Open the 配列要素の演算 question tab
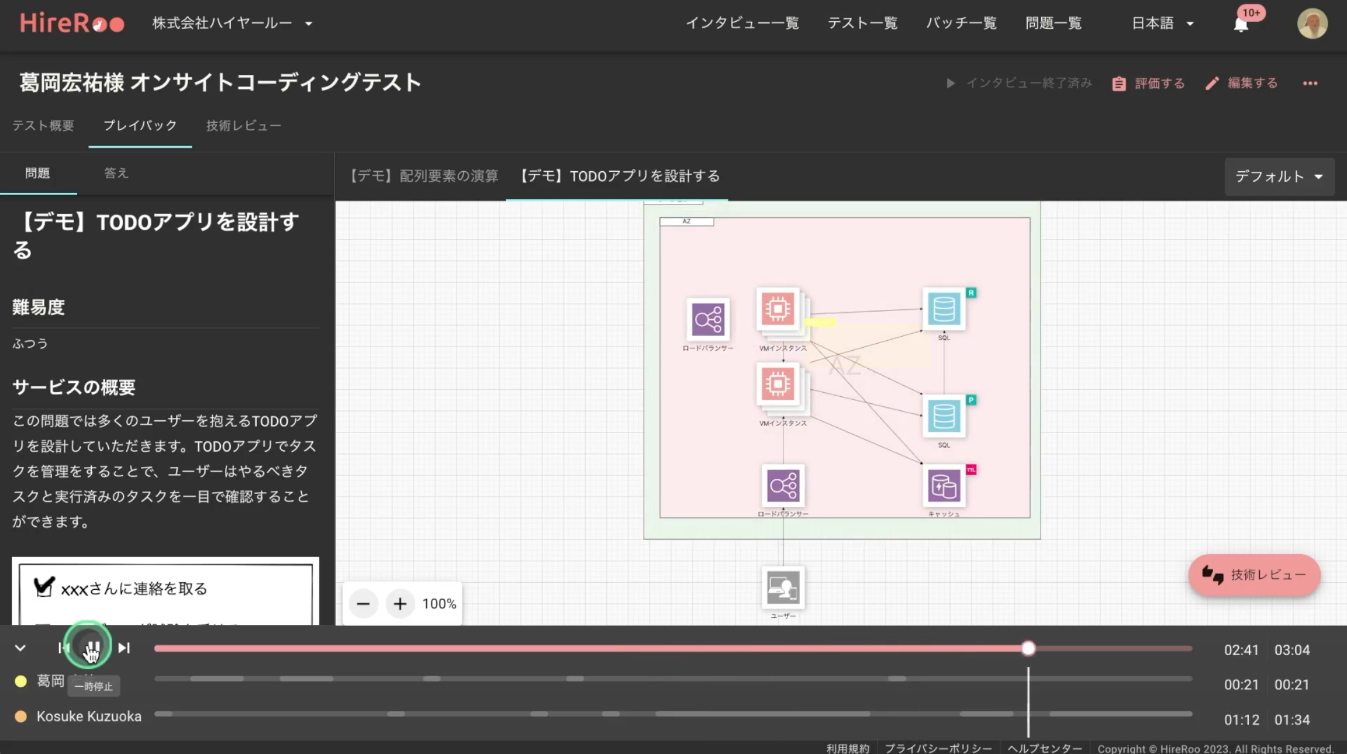This screenshot has height=754, width=1347. 424,176
